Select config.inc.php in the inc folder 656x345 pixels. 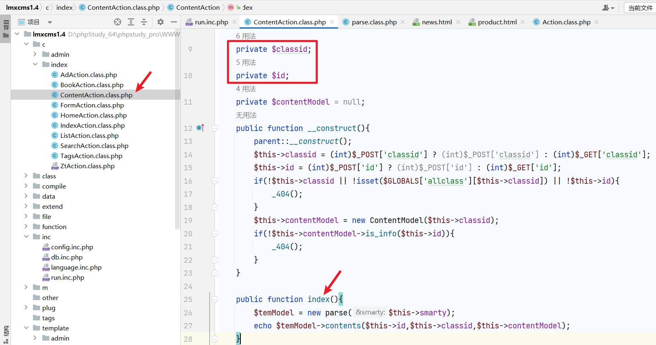68,247
